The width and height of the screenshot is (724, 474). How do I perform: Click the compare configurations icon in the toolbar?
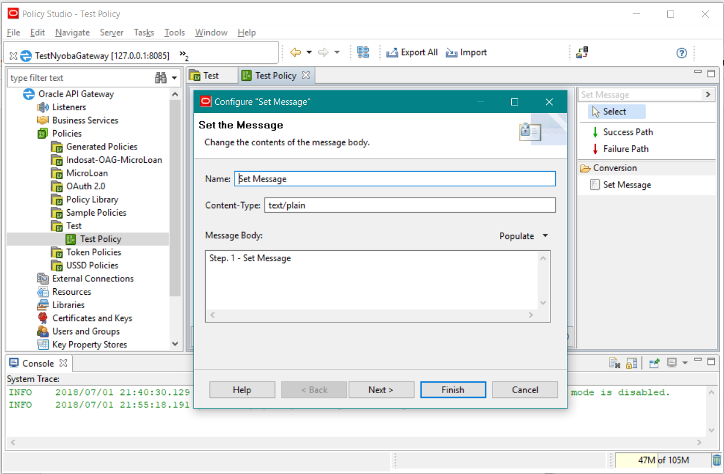pos(363,53)
